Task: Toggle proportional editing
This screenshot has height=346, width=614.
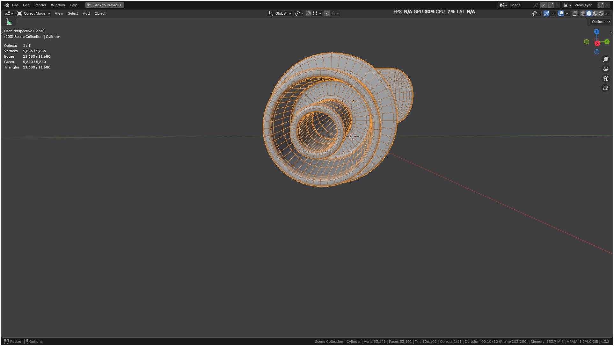Action: (327, 13)
